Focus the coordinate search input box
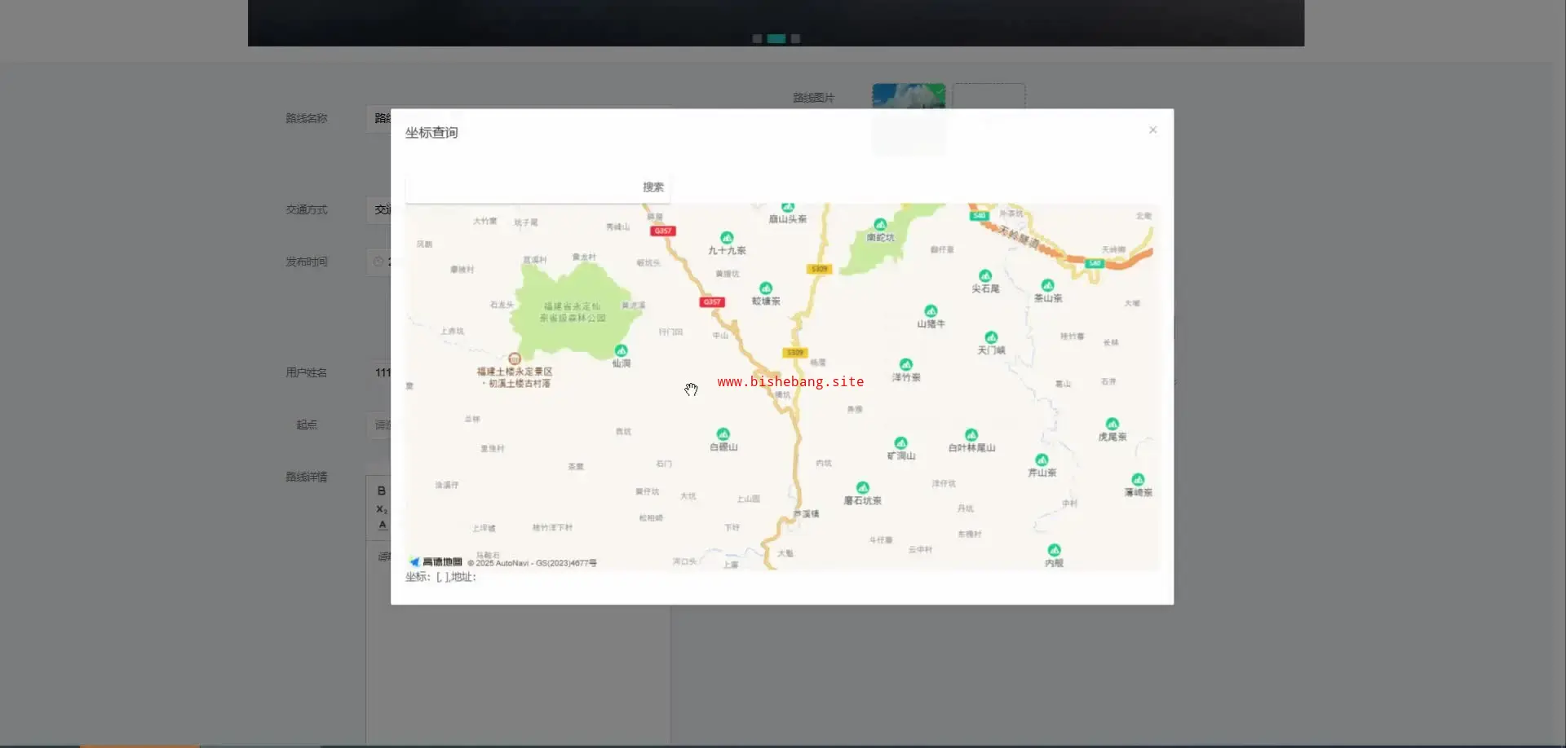The width and height of the screenshot is (1566, 748). tap(520, 187)
